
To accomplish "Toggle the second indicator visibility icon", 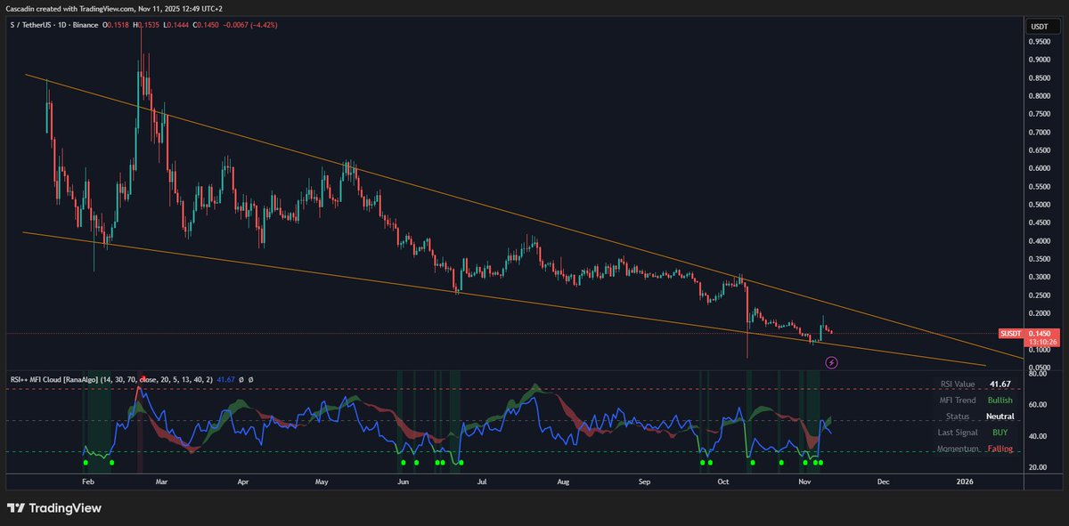I will click(250, 381).
